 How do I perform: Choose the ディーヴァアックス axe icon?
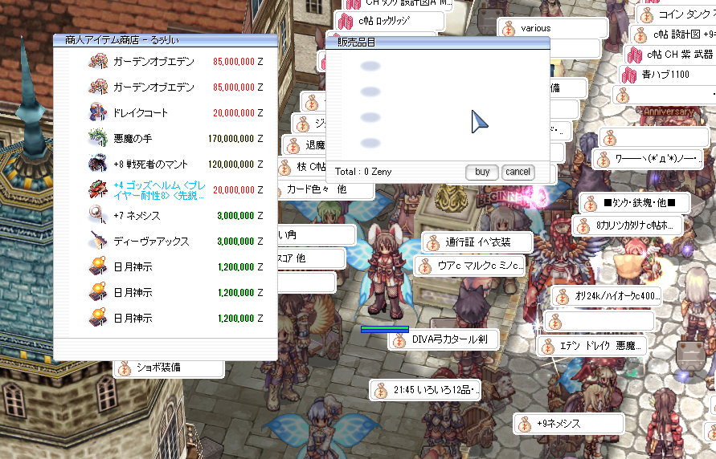click(x=98, y=241)
